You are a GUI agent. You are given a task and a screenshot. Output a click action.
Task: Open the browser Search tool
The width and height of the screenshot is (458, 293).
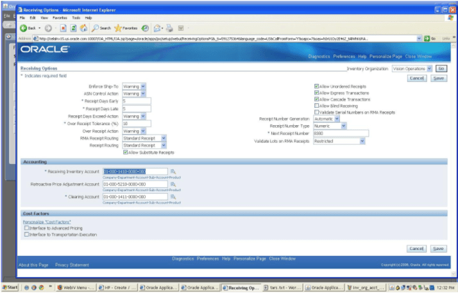[101, 28]
